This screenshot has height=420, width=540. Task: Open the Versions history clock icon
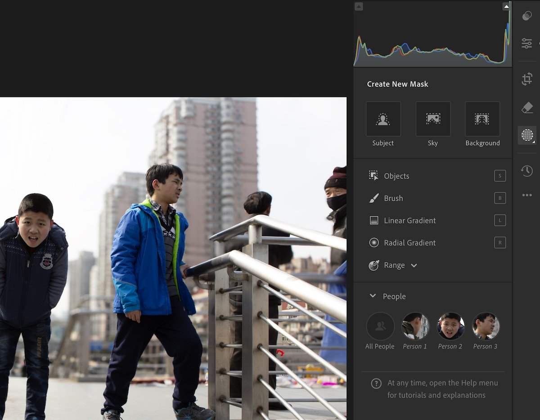(526, 171)
